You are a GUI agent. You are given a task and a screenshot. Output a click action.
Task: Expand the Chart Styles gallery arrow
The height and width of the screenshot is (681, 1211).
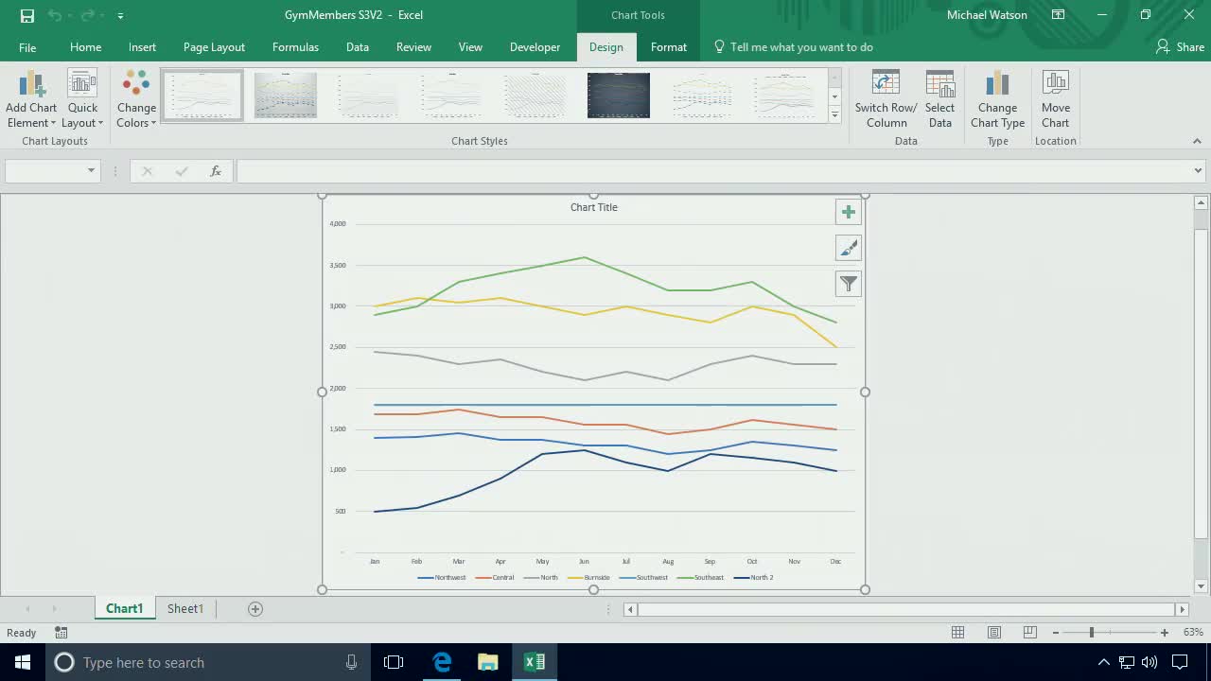point(834,114)
